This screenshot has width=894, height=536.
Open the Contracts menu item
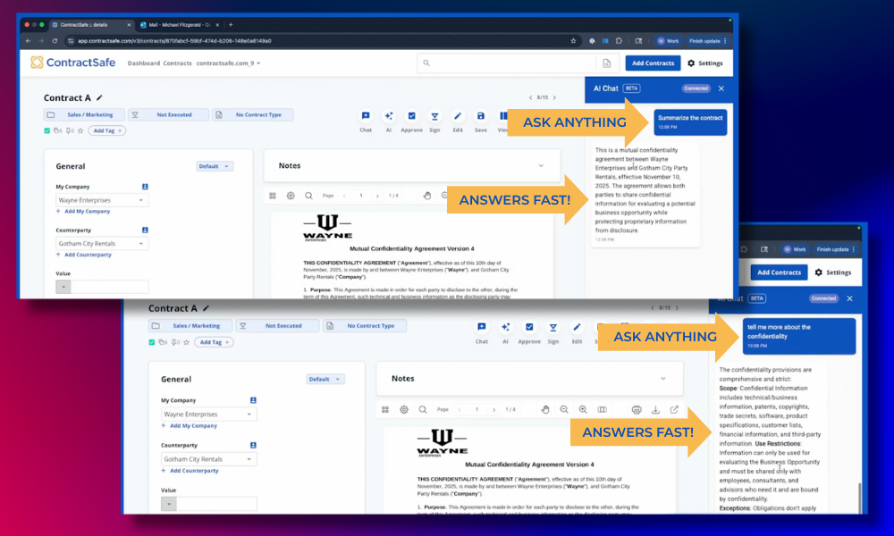tap(177, 63)
